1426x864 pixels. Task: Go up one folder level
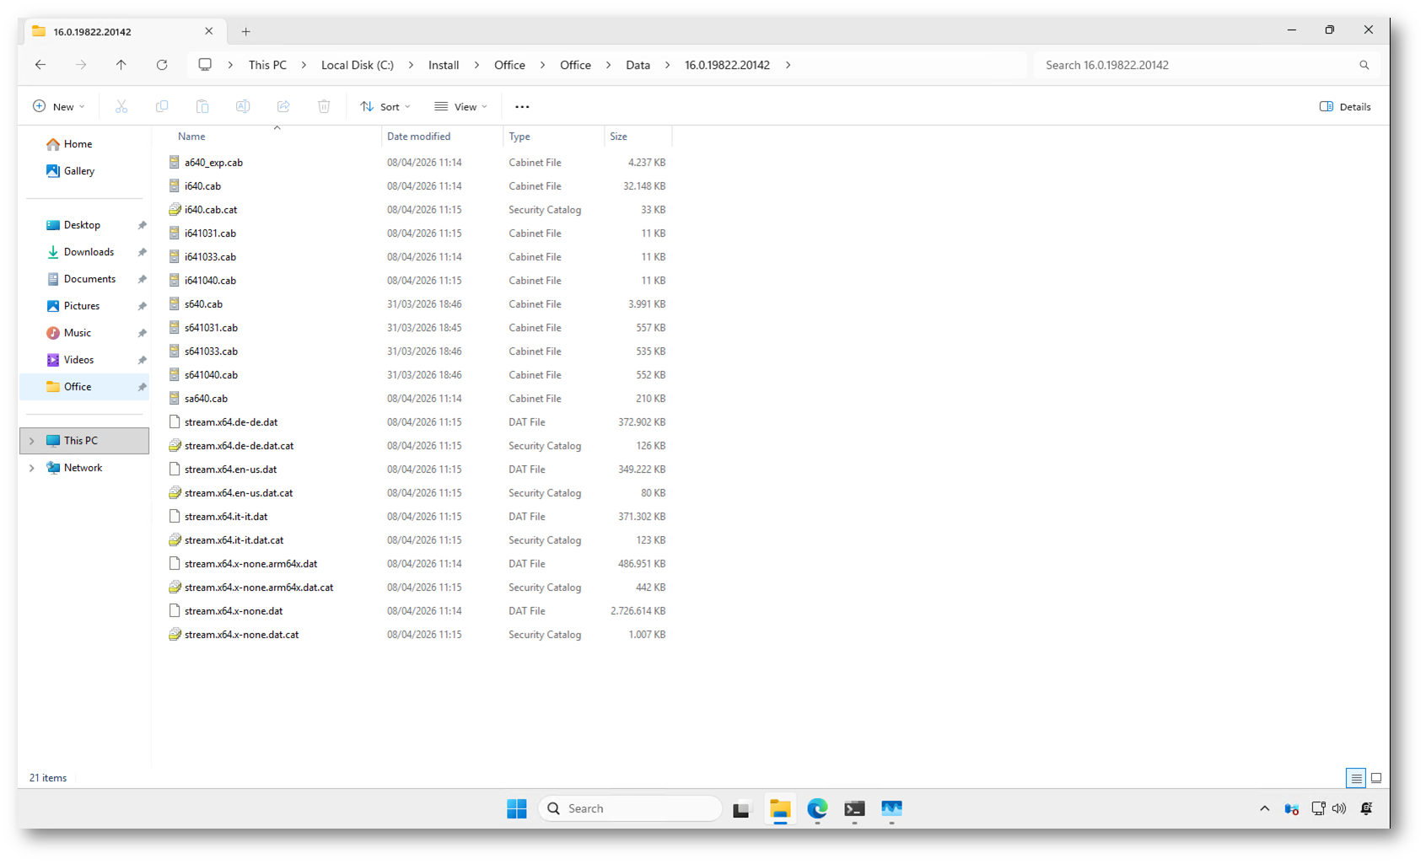coord(121,65)
